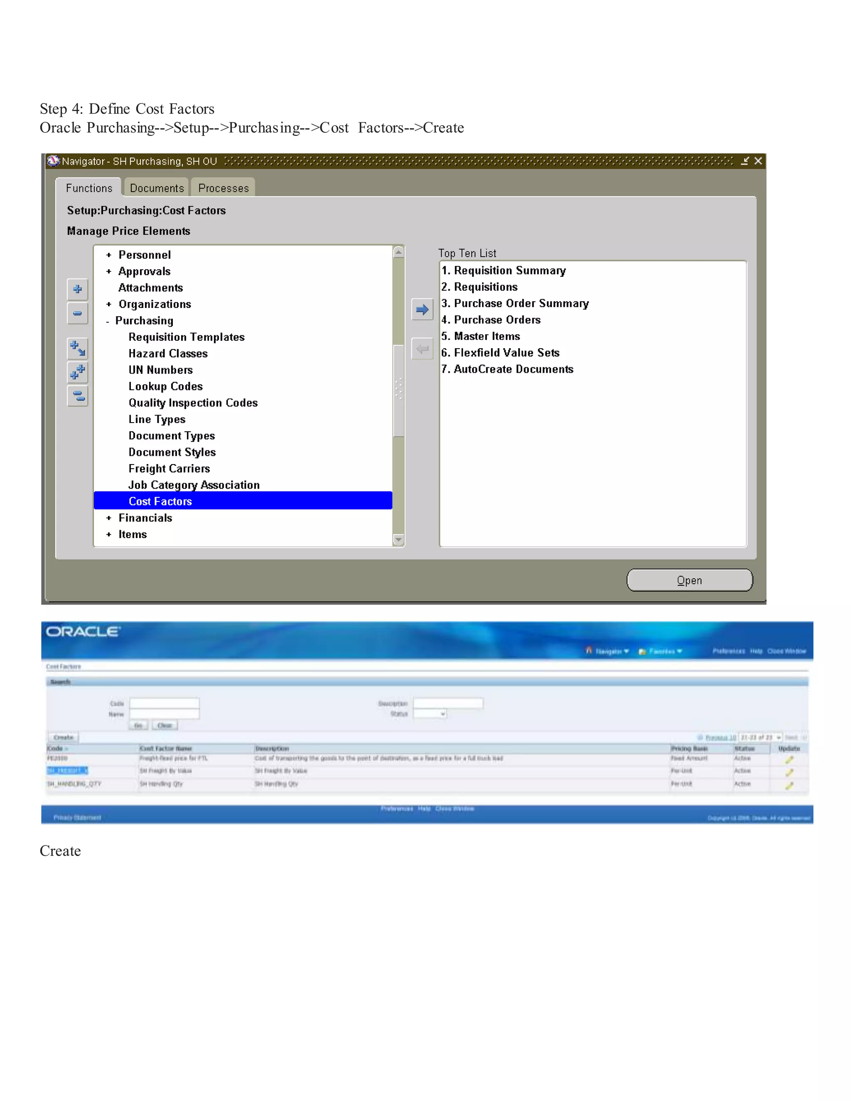The height and width of the screenshot is (1101, 851).
Task: Click the Create button above table
Action: click(64, 737)
